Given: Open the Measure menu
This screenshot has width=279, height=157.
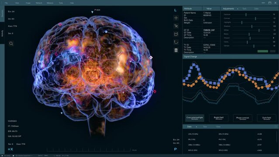Looking at the screenshot, I should (x=50, y=3).
